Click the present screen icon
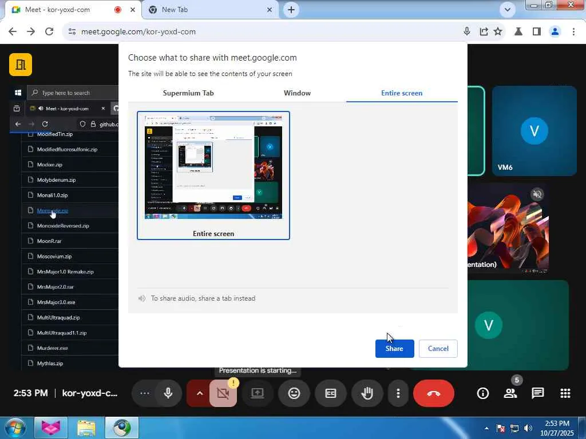The height and width of the screenshot is (439, 586). click(257, 393)
